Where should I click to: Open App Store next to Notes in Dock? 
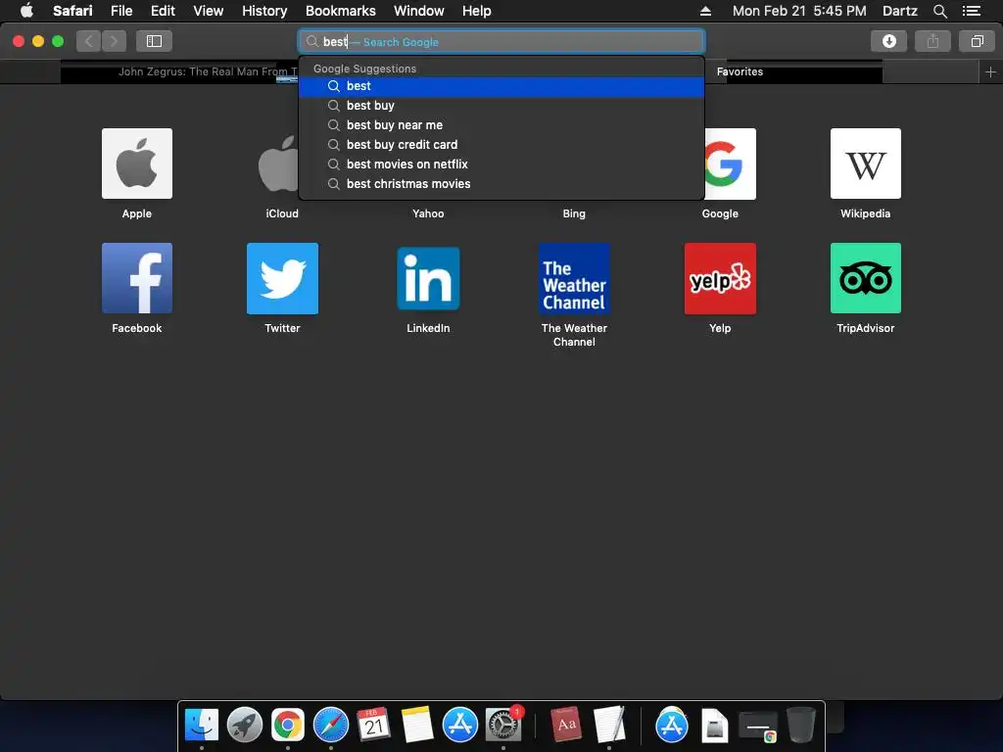(x=460, y=726)
